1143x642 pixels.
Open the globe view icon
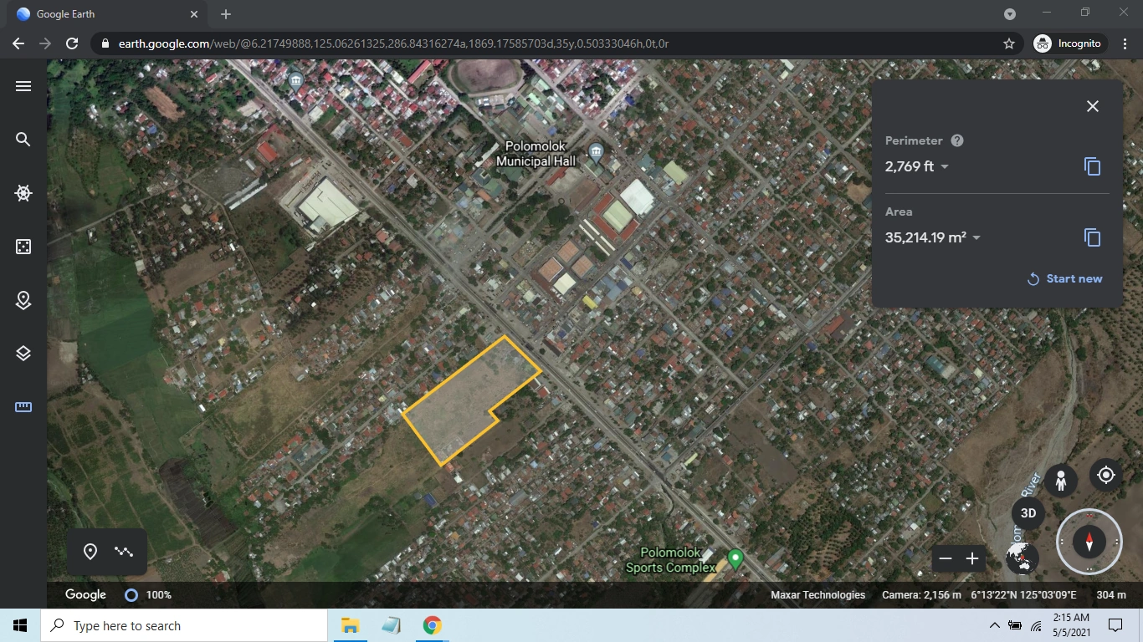[1023, 557]
